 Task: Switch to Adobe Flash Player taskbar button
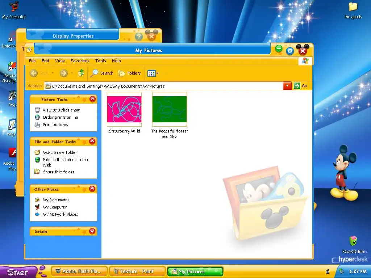point(79,271)
